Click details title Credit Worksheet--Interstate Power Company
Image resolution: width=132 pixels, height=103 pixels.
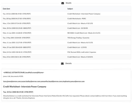point(25,87)
